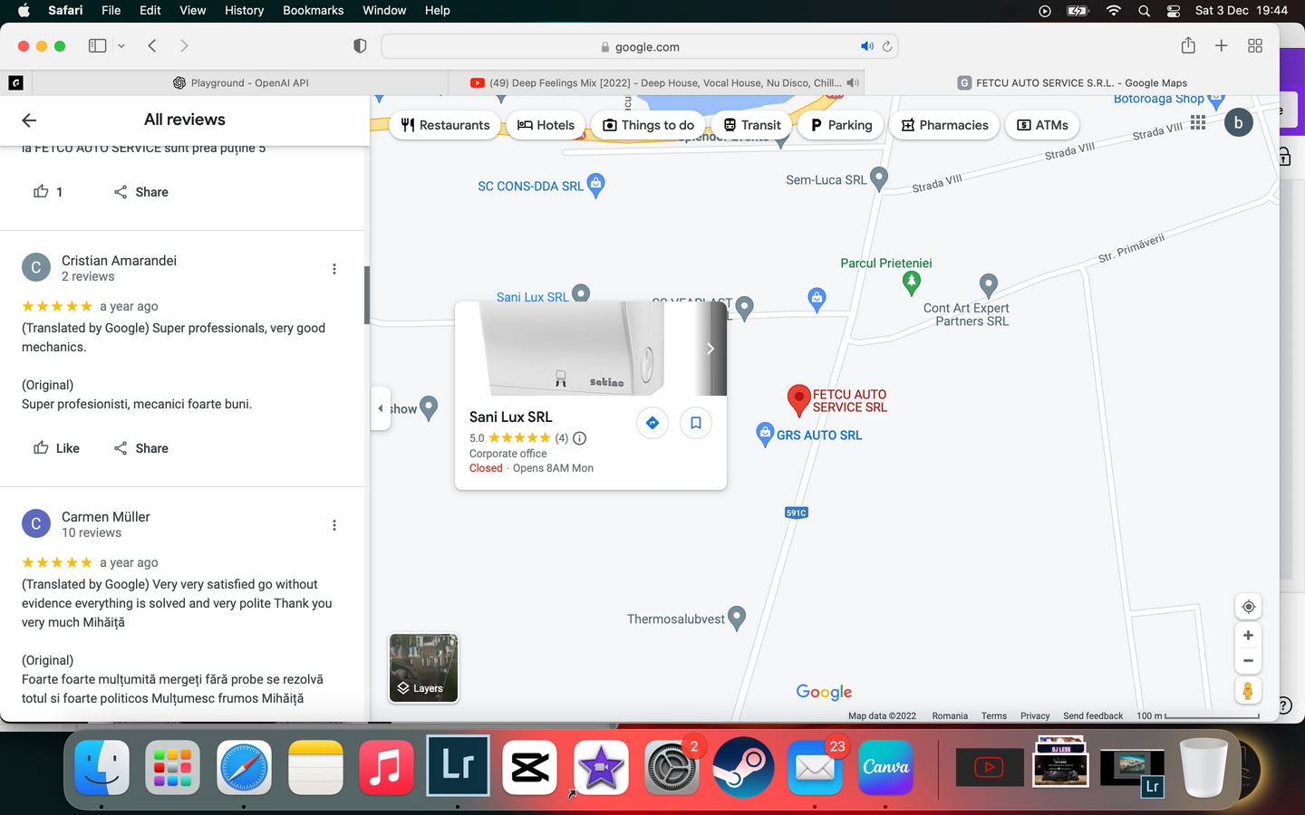The width and height of the screenshot is (1305, 815).
Task: Click the zoom in plus button on map
Action: [x=1248, y=636]
